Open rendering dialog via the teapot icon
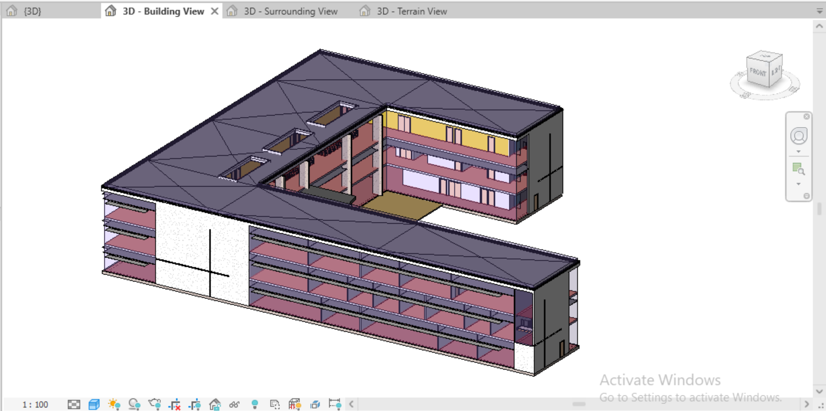826x411 pixels. [x=155, y=404]
